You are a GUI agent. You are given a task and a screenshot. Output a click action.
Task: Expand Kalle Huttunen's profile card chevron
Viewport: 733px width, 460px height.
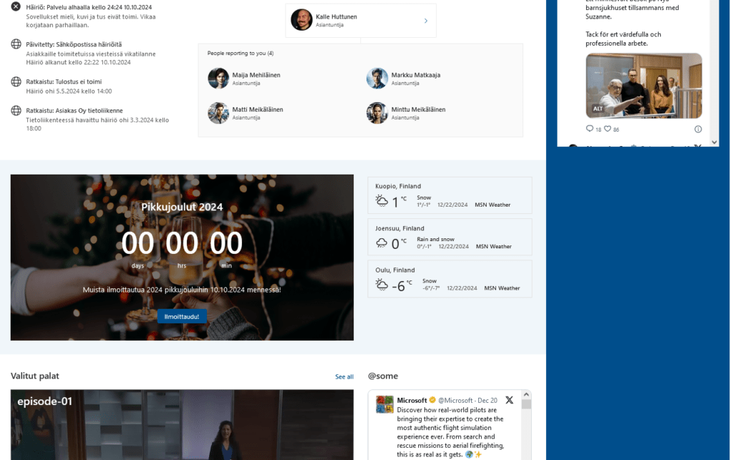pos(424,21)
